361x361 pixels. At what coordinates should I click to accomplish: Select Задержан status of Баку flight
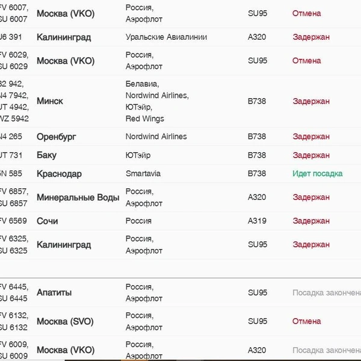click(x=311, y=155)
